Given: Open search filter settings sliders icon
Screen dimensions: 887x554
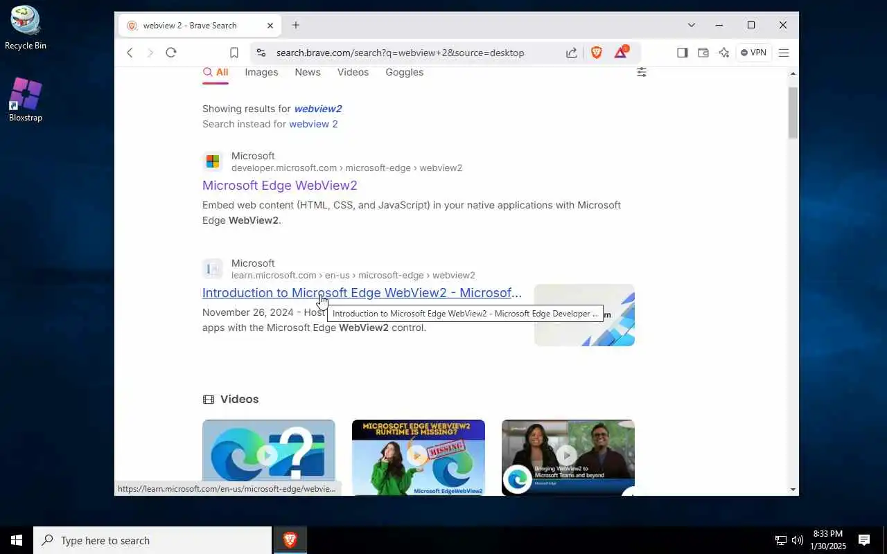Looking at the screenshot, I should pos(642,72).
